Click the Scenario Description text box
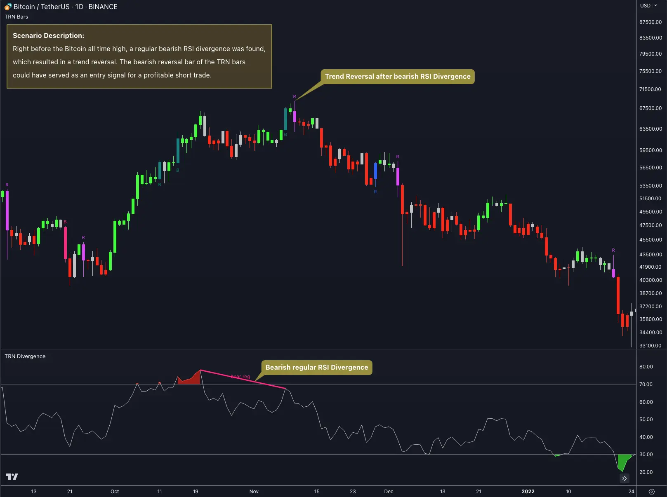Screen dimensions: 667x497 139,56
